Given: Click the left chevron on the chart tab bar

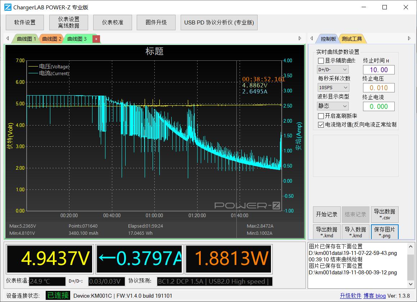Looking at the screenshot, I should (8, 38).
